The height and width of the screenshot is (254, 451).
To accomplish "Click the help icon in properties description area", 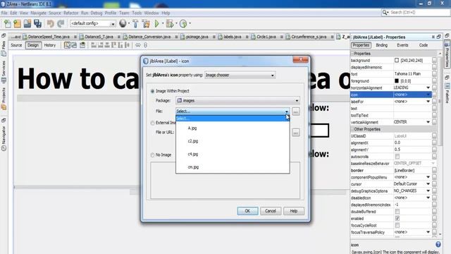I will 438,245.
